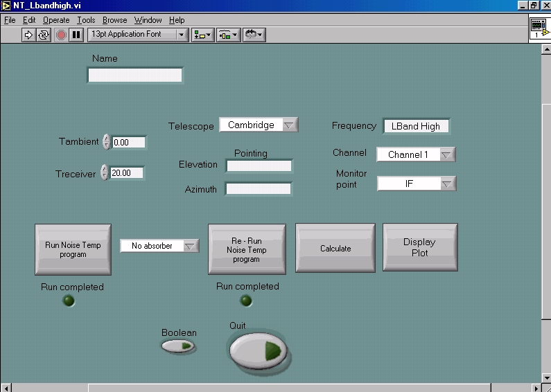551x392 pixels.
Task: Click the vertical scrollbar down arrow
Action: pyautogui.click(x=546, y=378)
